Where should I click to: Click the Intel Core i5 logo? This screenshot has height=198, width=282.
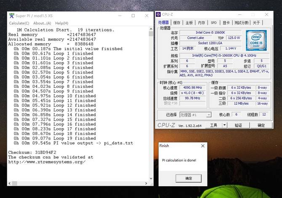(x=255, y=40)
